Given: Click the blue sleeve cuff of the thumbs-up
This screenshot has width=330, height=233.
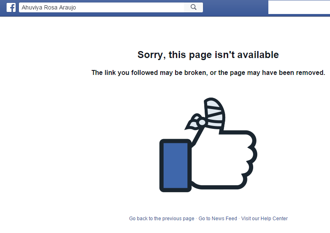Looking at the screenshot, I should click(175, 165).
